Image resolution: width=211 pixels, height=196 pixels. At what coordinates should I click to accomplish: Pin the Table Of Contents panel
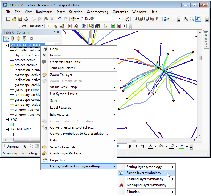coord(54,32)
